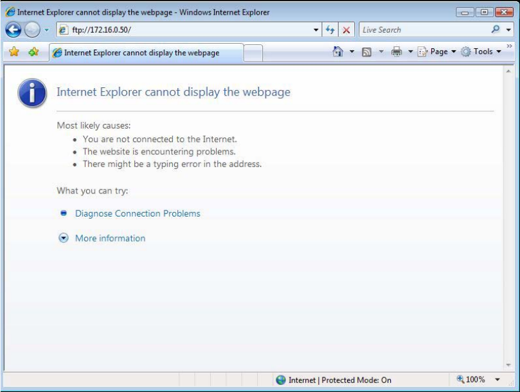This screenshot has height=392, width=520.
Task: Click the Live Search input box
Action: (x=424, y=30)
